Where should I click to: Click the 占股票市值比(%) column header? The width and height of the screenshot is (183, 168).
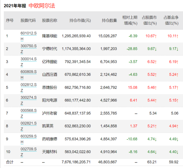point(149,20)
